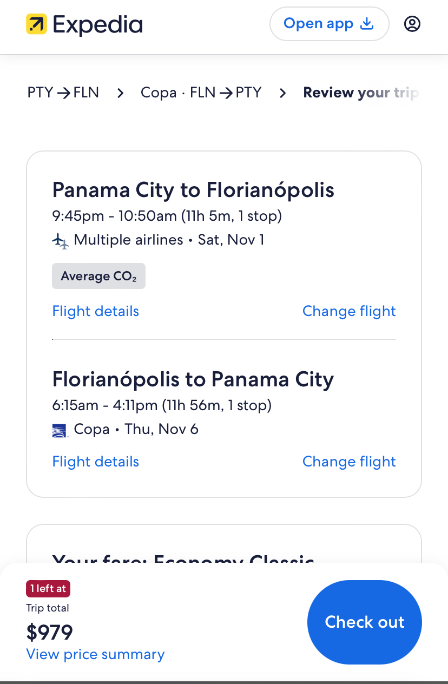Open Flight details for Florianópolis return flight
448x684 pixels.
click(96, 462)
